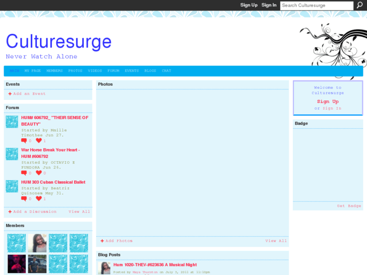Click comment icon under Cuban Classical Ballet post
367x275 pixels.
[x=24, y=199]
